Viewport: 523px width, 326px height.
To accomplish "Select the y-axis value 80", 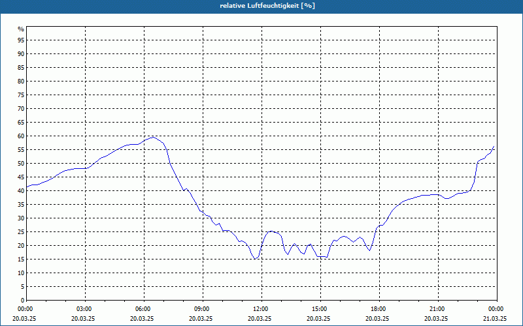I will [x=21, y=81].
